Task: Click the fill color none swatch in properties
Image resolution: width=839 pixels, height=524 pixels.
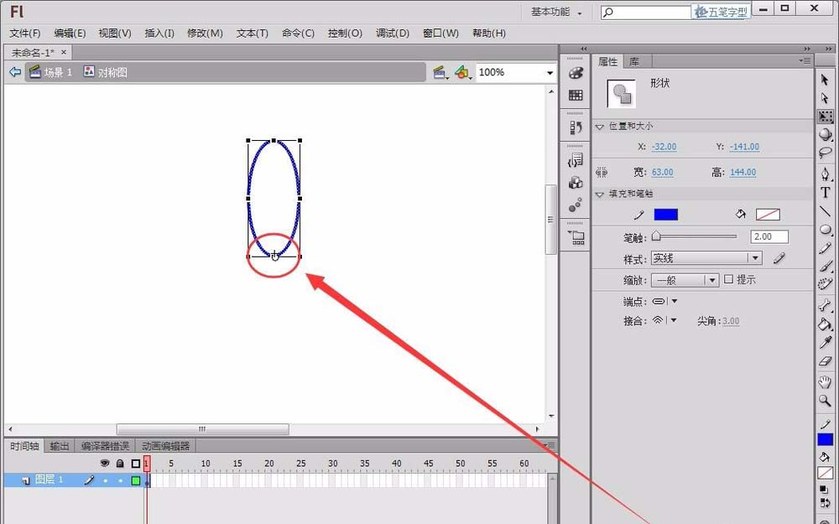Action: tap(768, 215)
